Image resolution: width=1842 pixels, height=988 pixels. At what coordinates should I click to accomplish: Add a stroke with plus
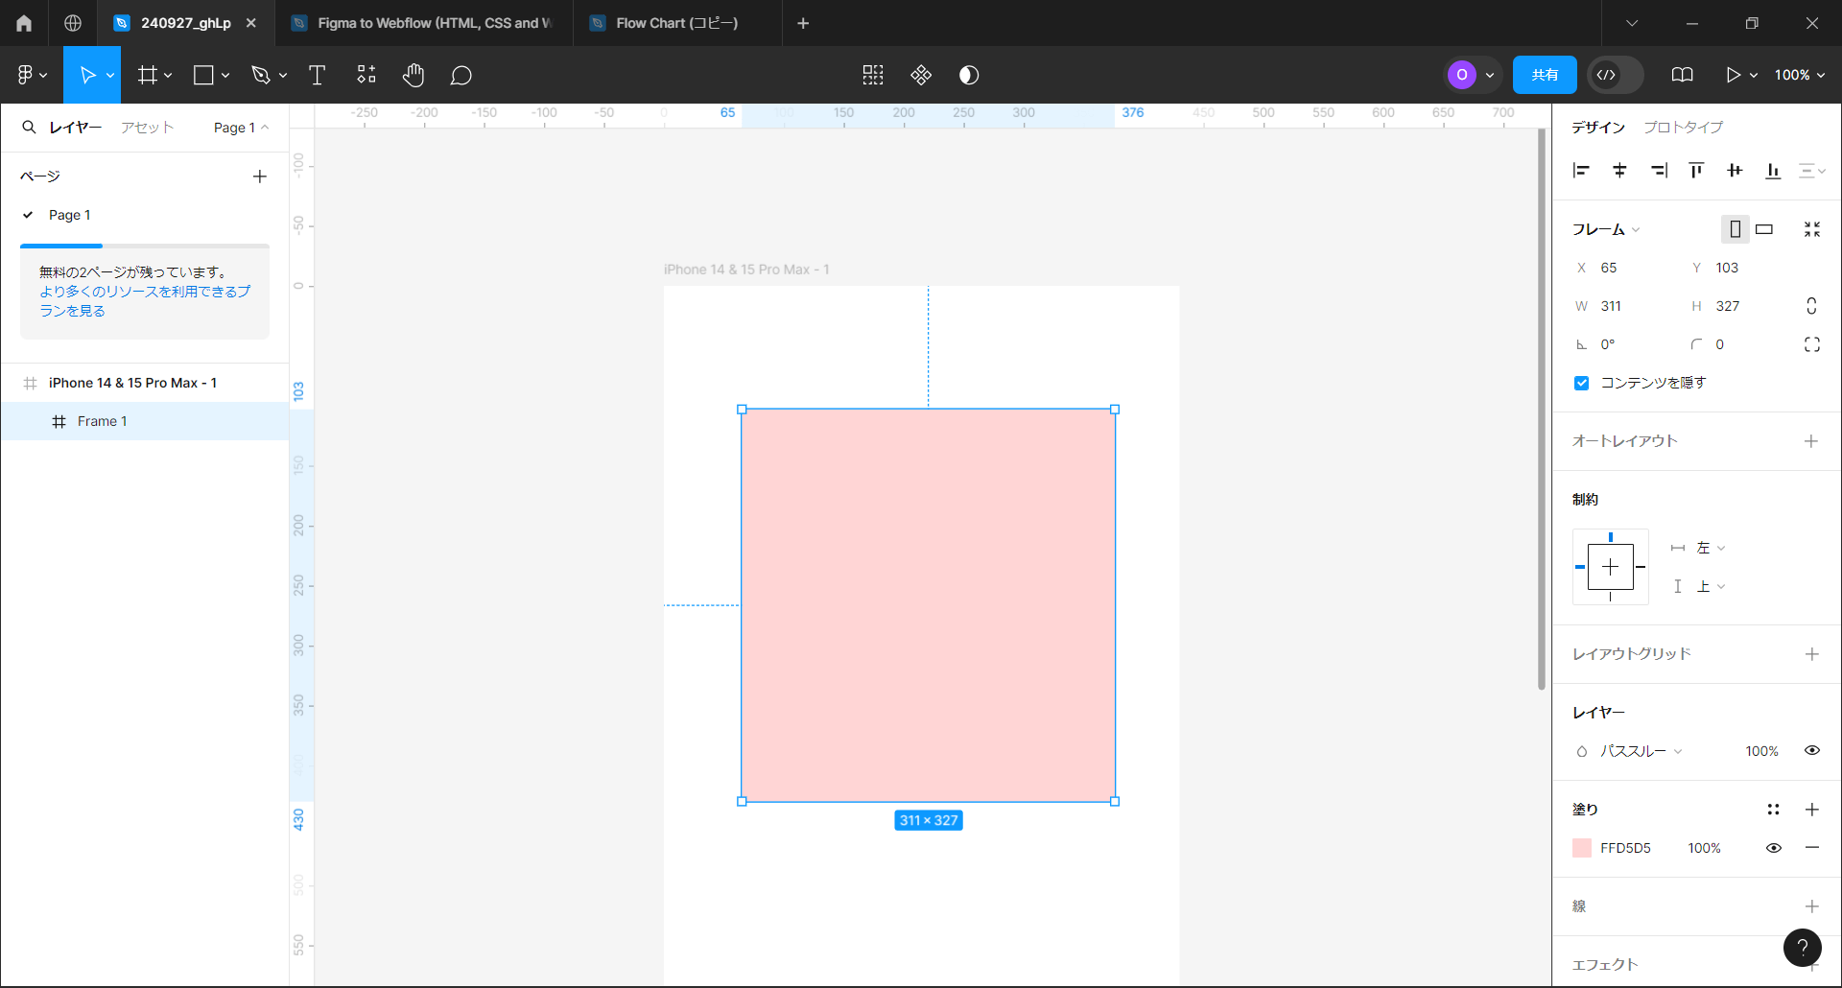tap(1811, 906)
